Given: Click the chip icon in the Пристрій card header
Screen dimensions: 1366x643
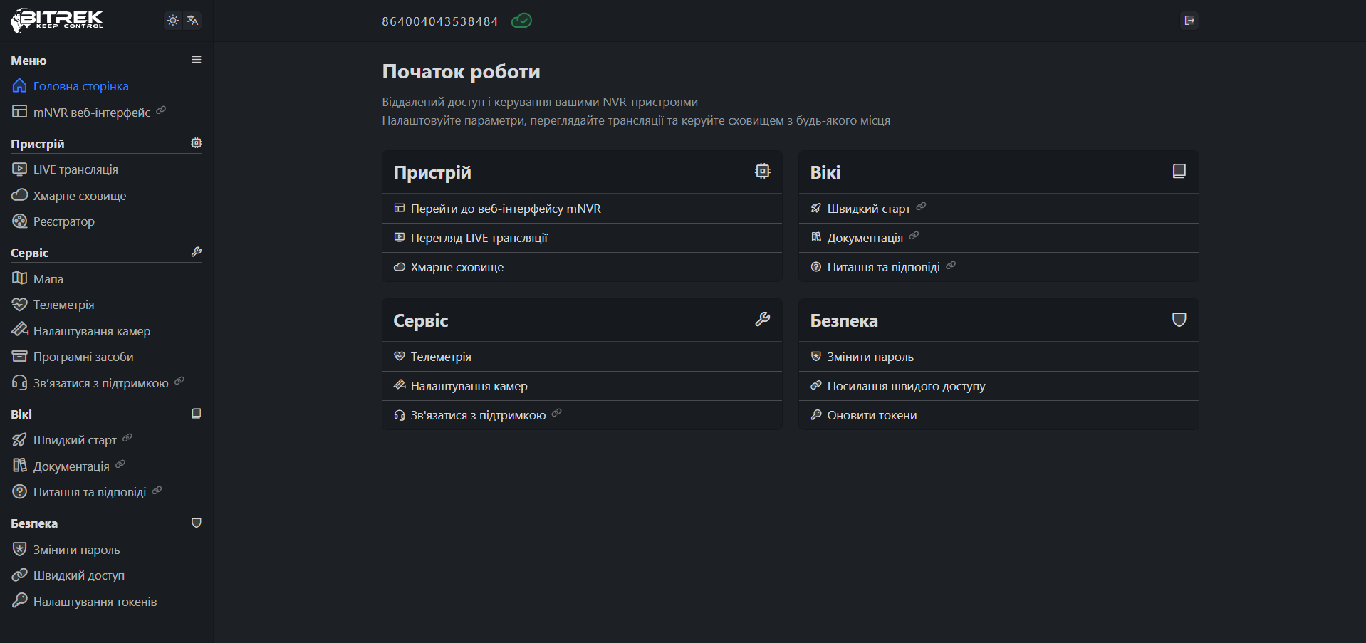Looking at the screenshot, I should 762,171.
